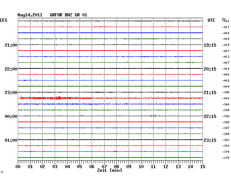
Task: Select the 21:00 CES time label
Action: click(x=11, y=45)
